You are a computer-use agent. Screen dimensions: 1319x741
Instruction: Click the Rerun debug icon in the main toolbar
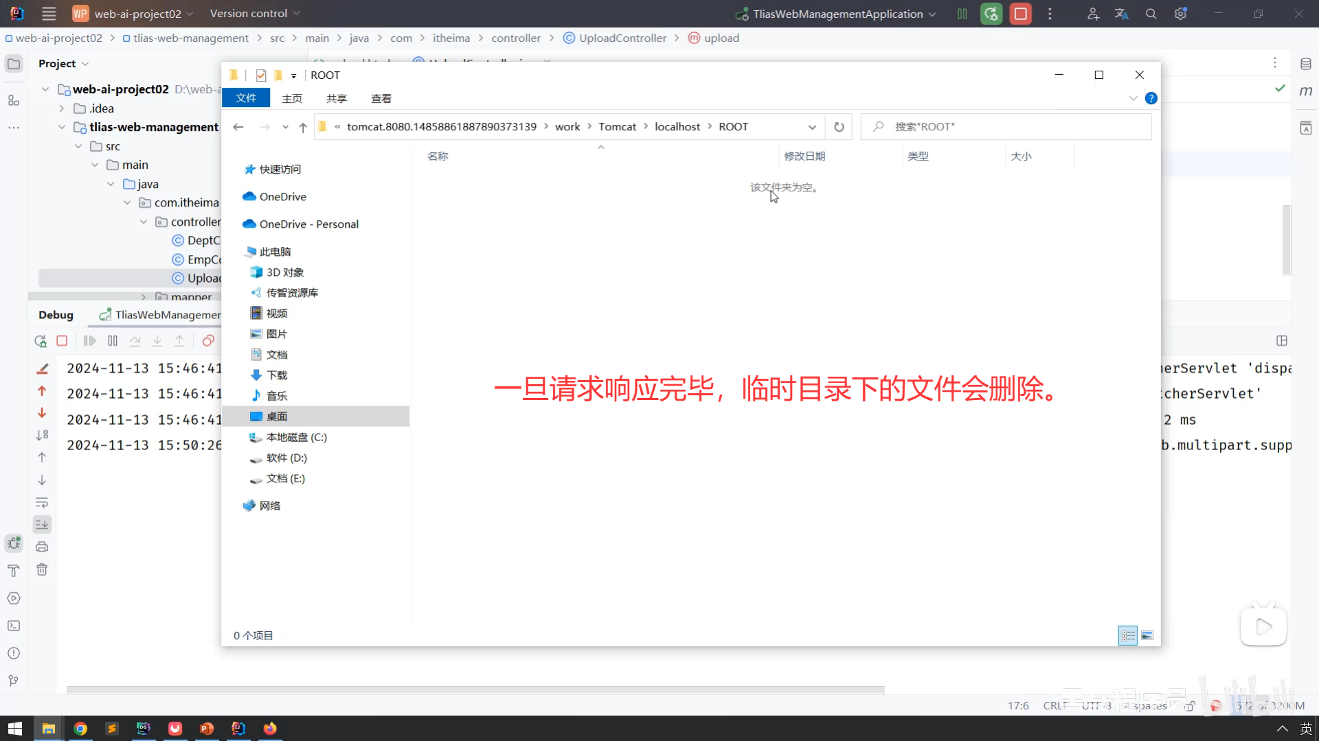[x=991, y=14]
